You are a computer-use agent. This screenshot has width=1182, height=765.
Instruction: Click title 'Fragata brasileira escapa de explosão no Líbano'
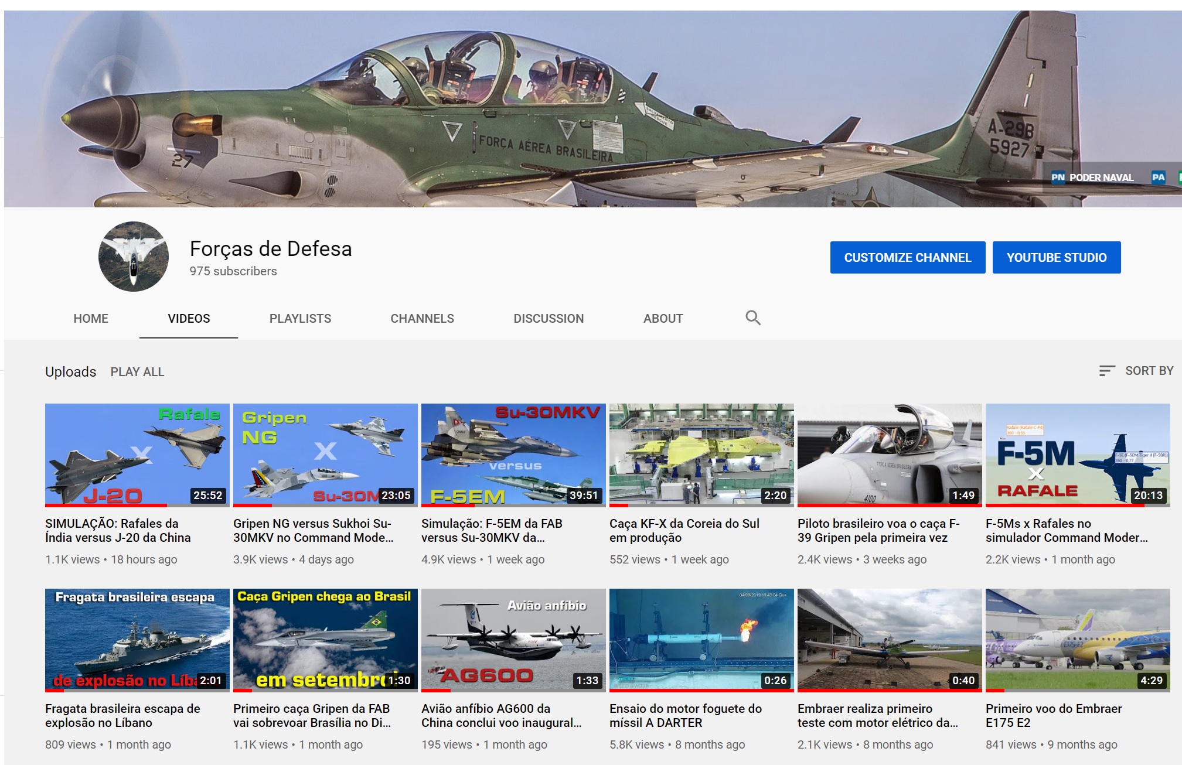click(x=122, y=716)
